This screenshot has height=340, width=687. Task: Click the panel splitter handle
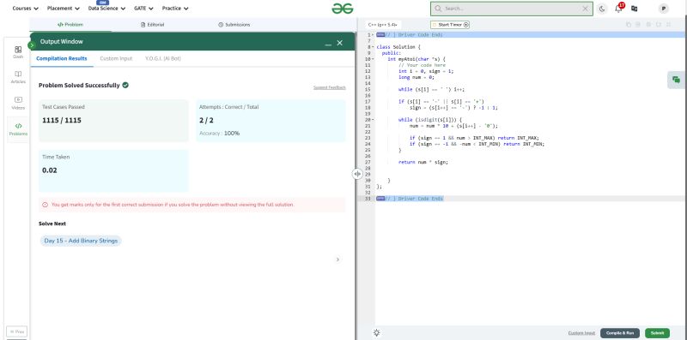[x=357, y=174]
